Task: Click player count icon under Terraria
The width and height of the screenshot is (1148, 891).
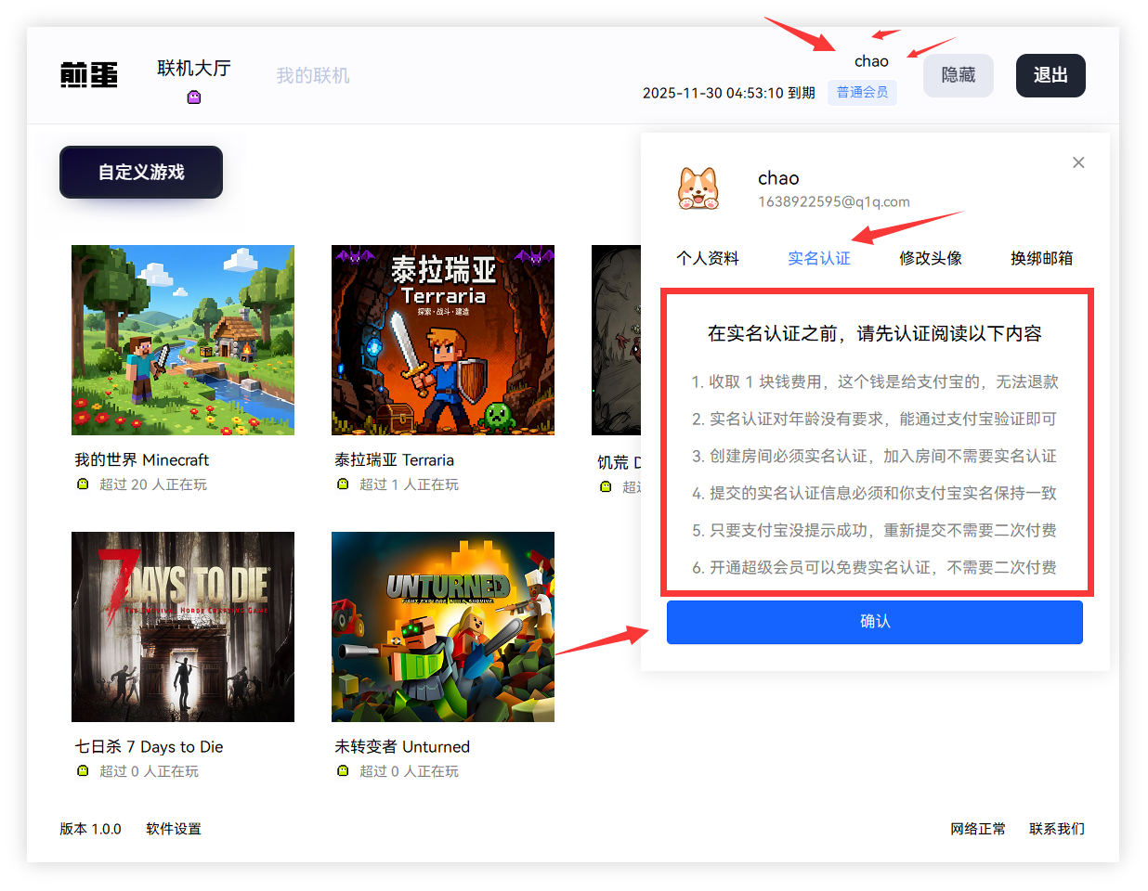Action: pyautogui.click(x=343, y=484)
